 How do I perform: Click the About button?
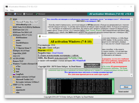pyautogui.click(x=126, y=87)
